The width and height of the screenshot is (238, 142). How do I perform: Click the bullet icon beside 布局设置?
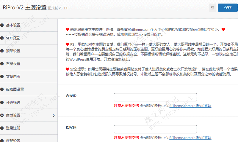2,64
